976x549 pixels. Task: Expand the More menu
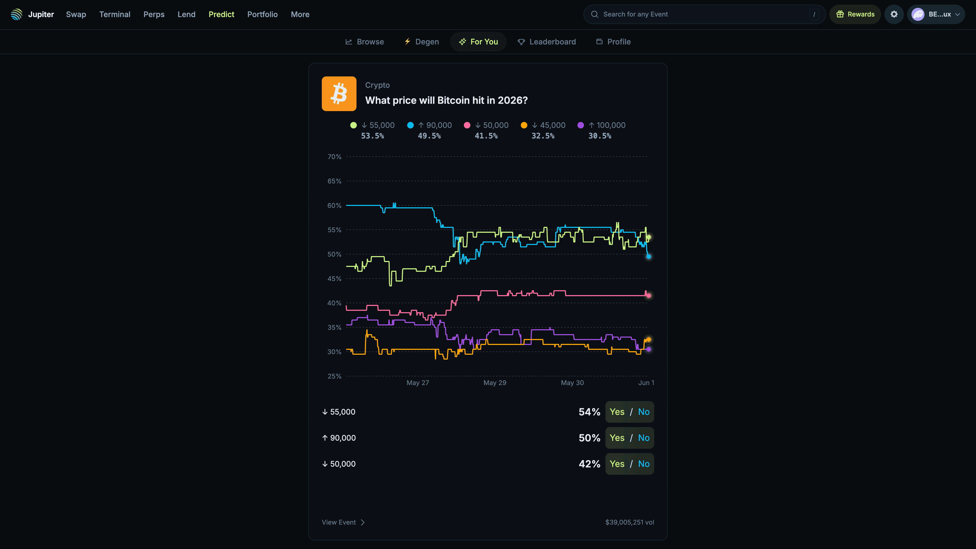point(300,14)
